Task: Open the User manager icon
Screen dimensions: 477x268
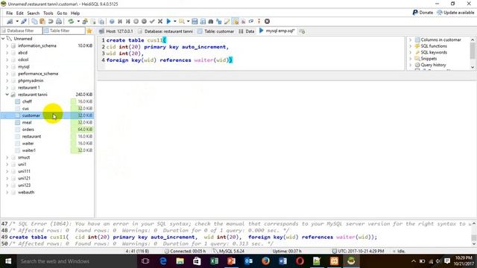Action: (85, 22)
